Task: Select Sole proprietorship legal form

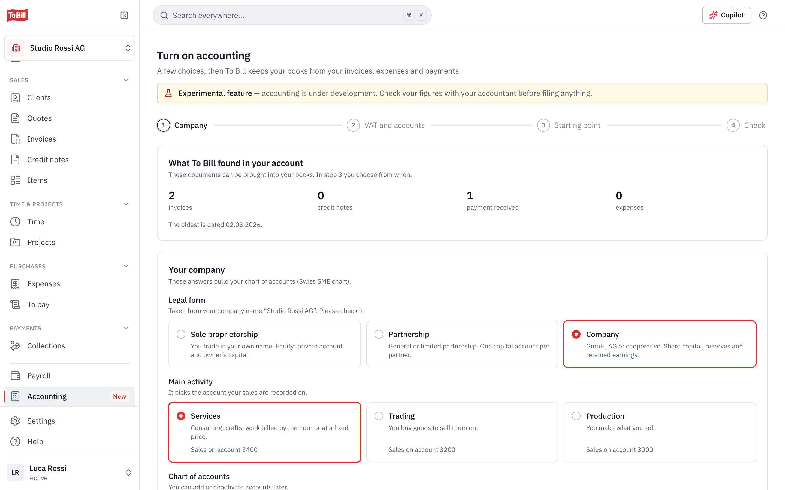Action: 264,344
